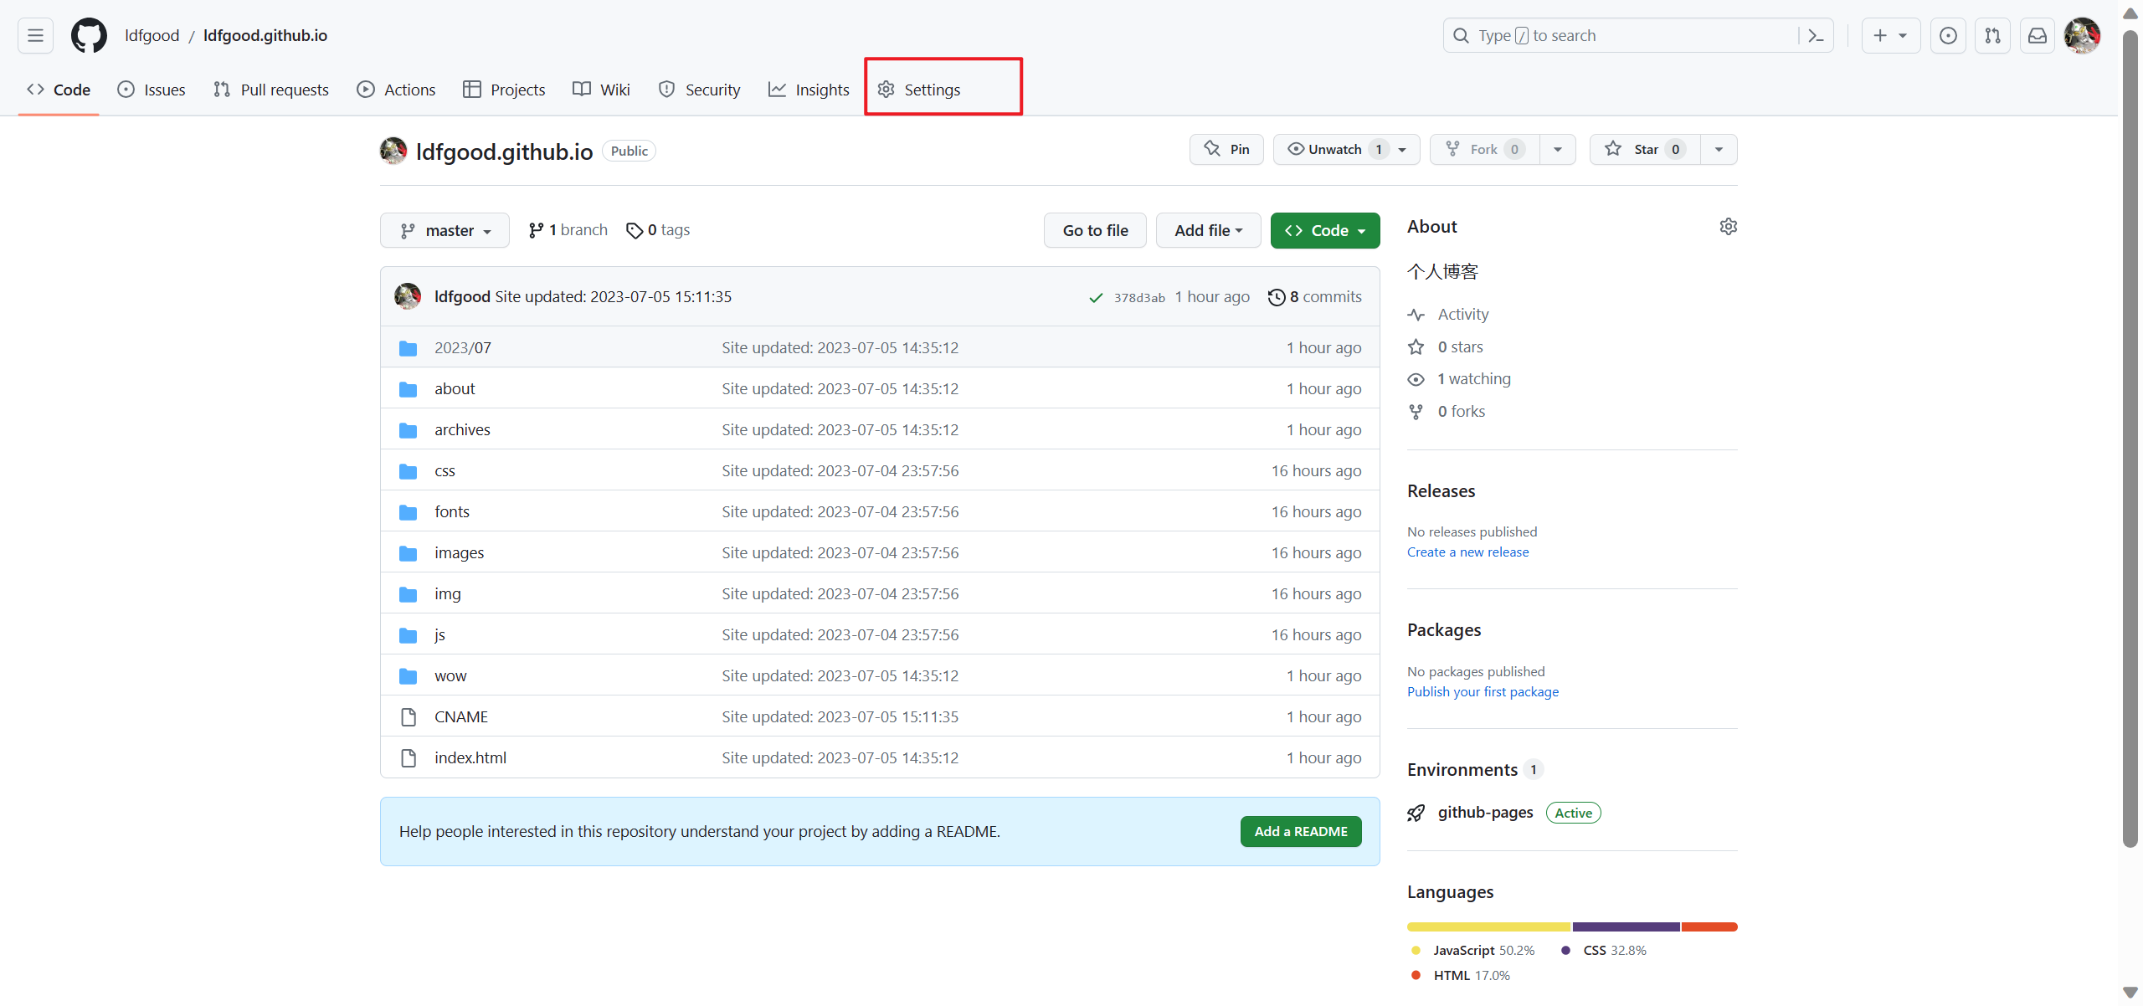
Task: Pin the repository with the Pin button
Action: pyautogui.click(x=1226, y=149)
